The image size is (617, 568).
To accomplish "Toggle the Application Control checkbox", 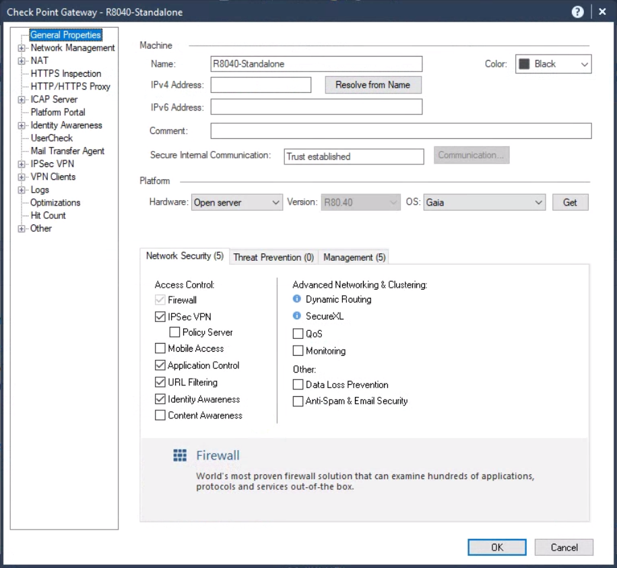I will [x=160, y=365].
